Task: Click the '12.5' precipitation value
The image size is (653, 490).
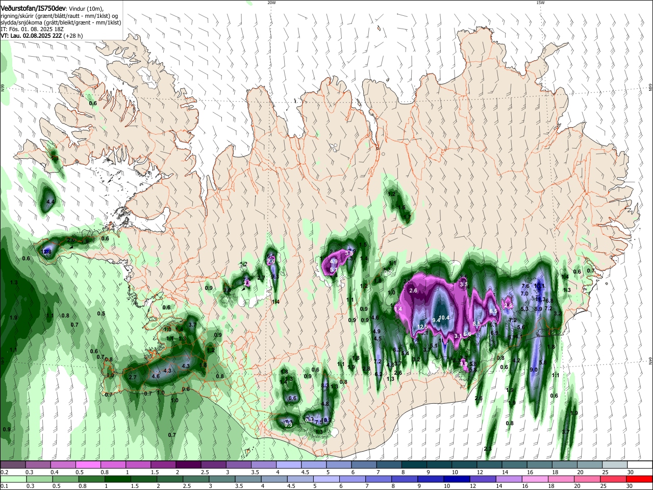Action: point(422,327)
